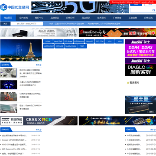Open the Samsung 32 Gb DDR4 news ticker
Screen dimensions: 156x156
click(67, 23)
